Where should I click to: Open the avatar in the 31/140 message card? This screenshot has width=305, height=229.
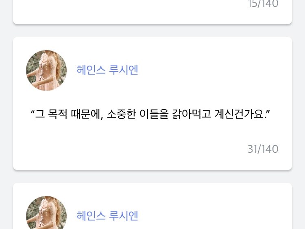pyautogui.click(x=46, y=70)
